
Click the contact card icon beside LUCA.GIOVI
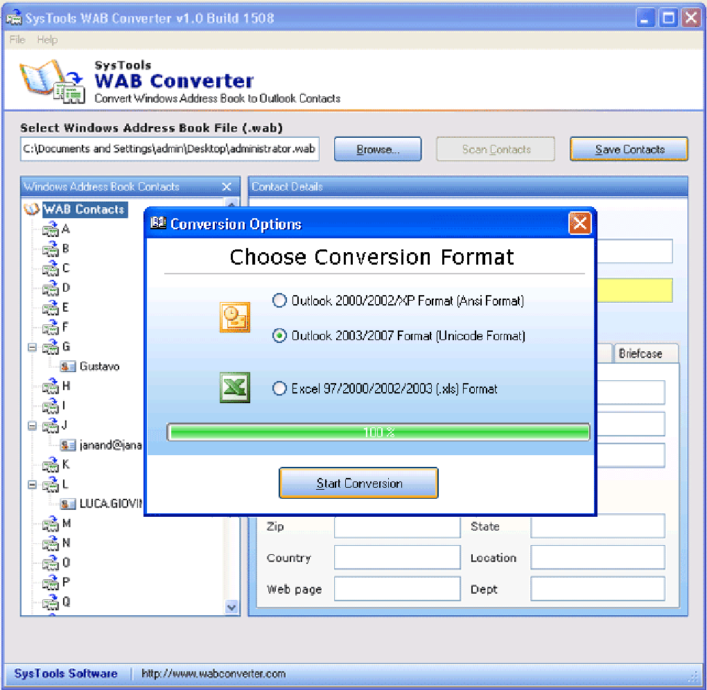[68, 504]
